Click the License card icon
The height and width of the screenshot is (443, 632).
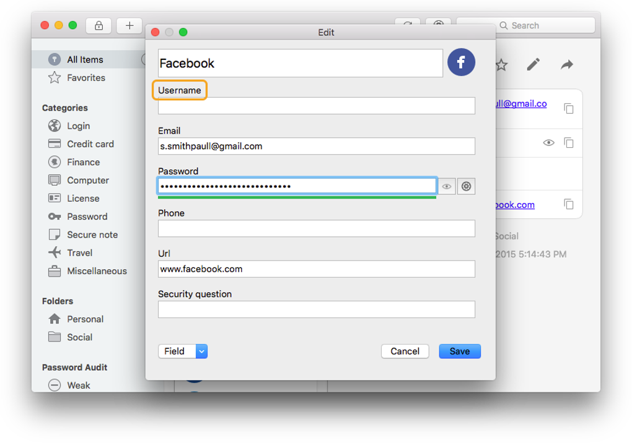tap(55, 198)
